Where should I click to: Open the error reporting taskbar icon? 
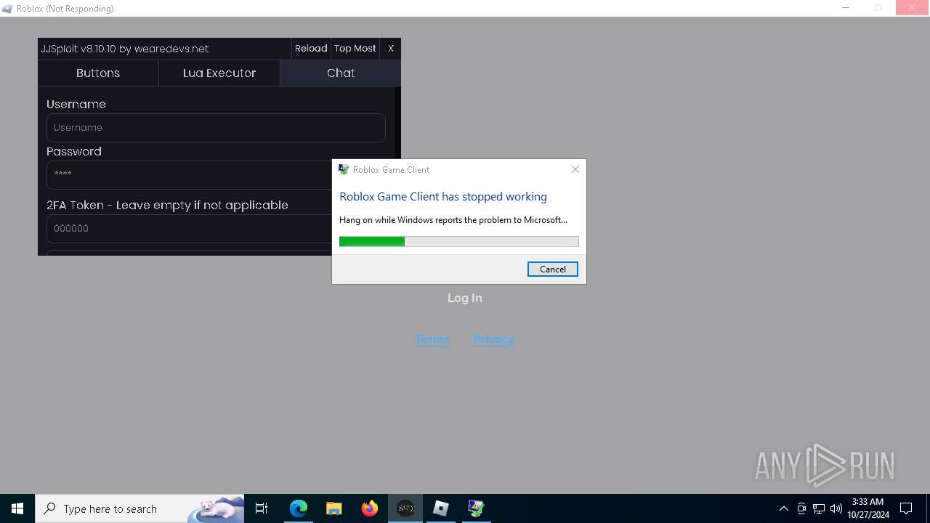(477, 508)
